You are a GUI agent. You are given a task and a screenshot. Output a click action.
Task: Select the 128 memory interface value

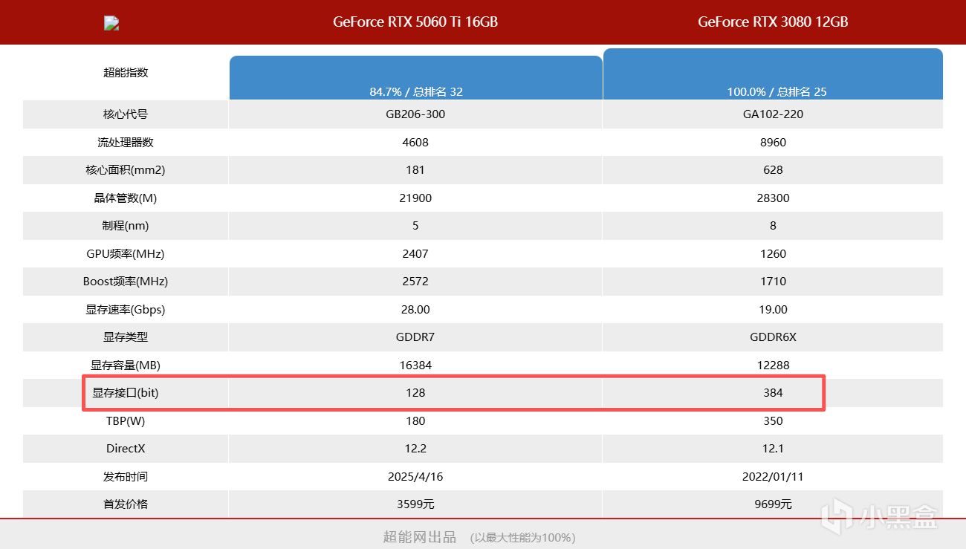tap(415, 393)
